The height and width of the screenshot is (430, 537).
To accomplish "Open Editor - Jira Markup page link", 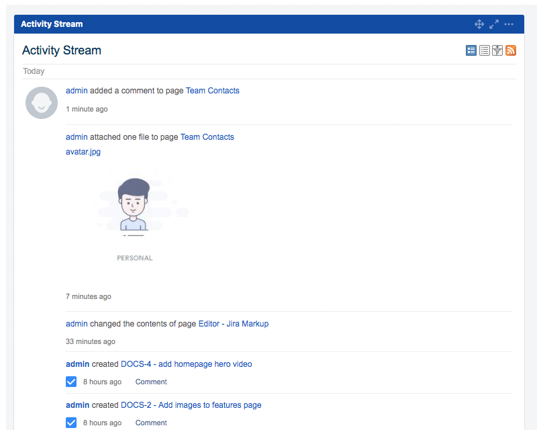I will 234,324.
